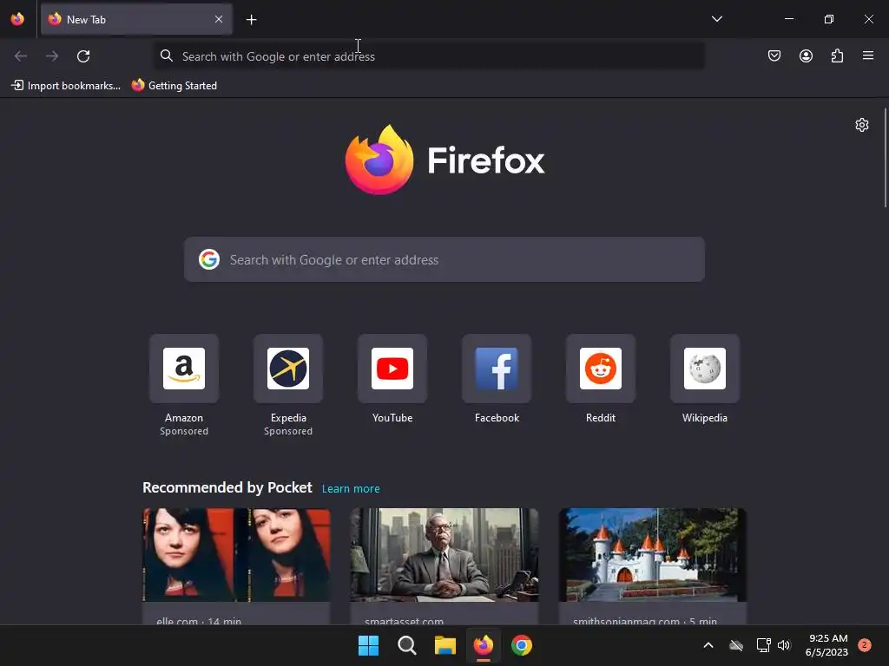Click Import bookmarks in bookmarks bar
Screen dimensions: 889x666
click(x=66, y=86)
